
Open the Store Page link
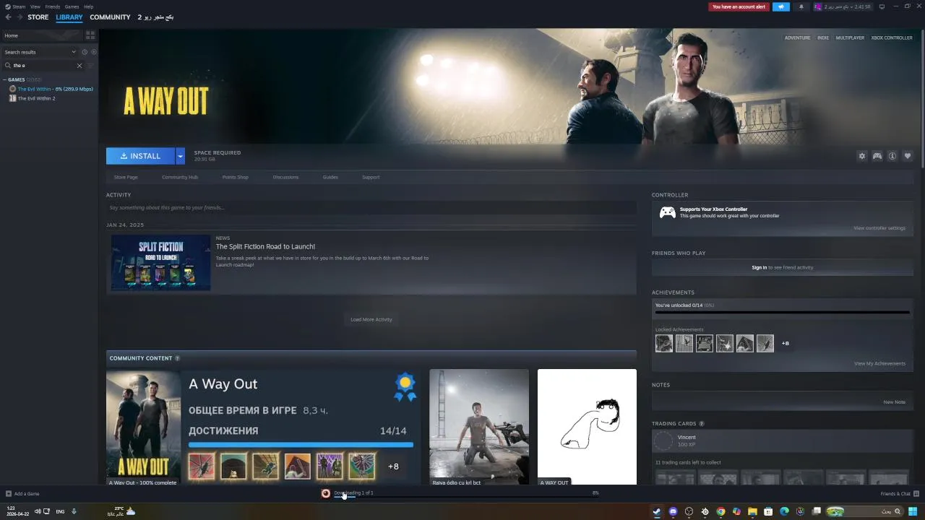click(x=126, y=177)
